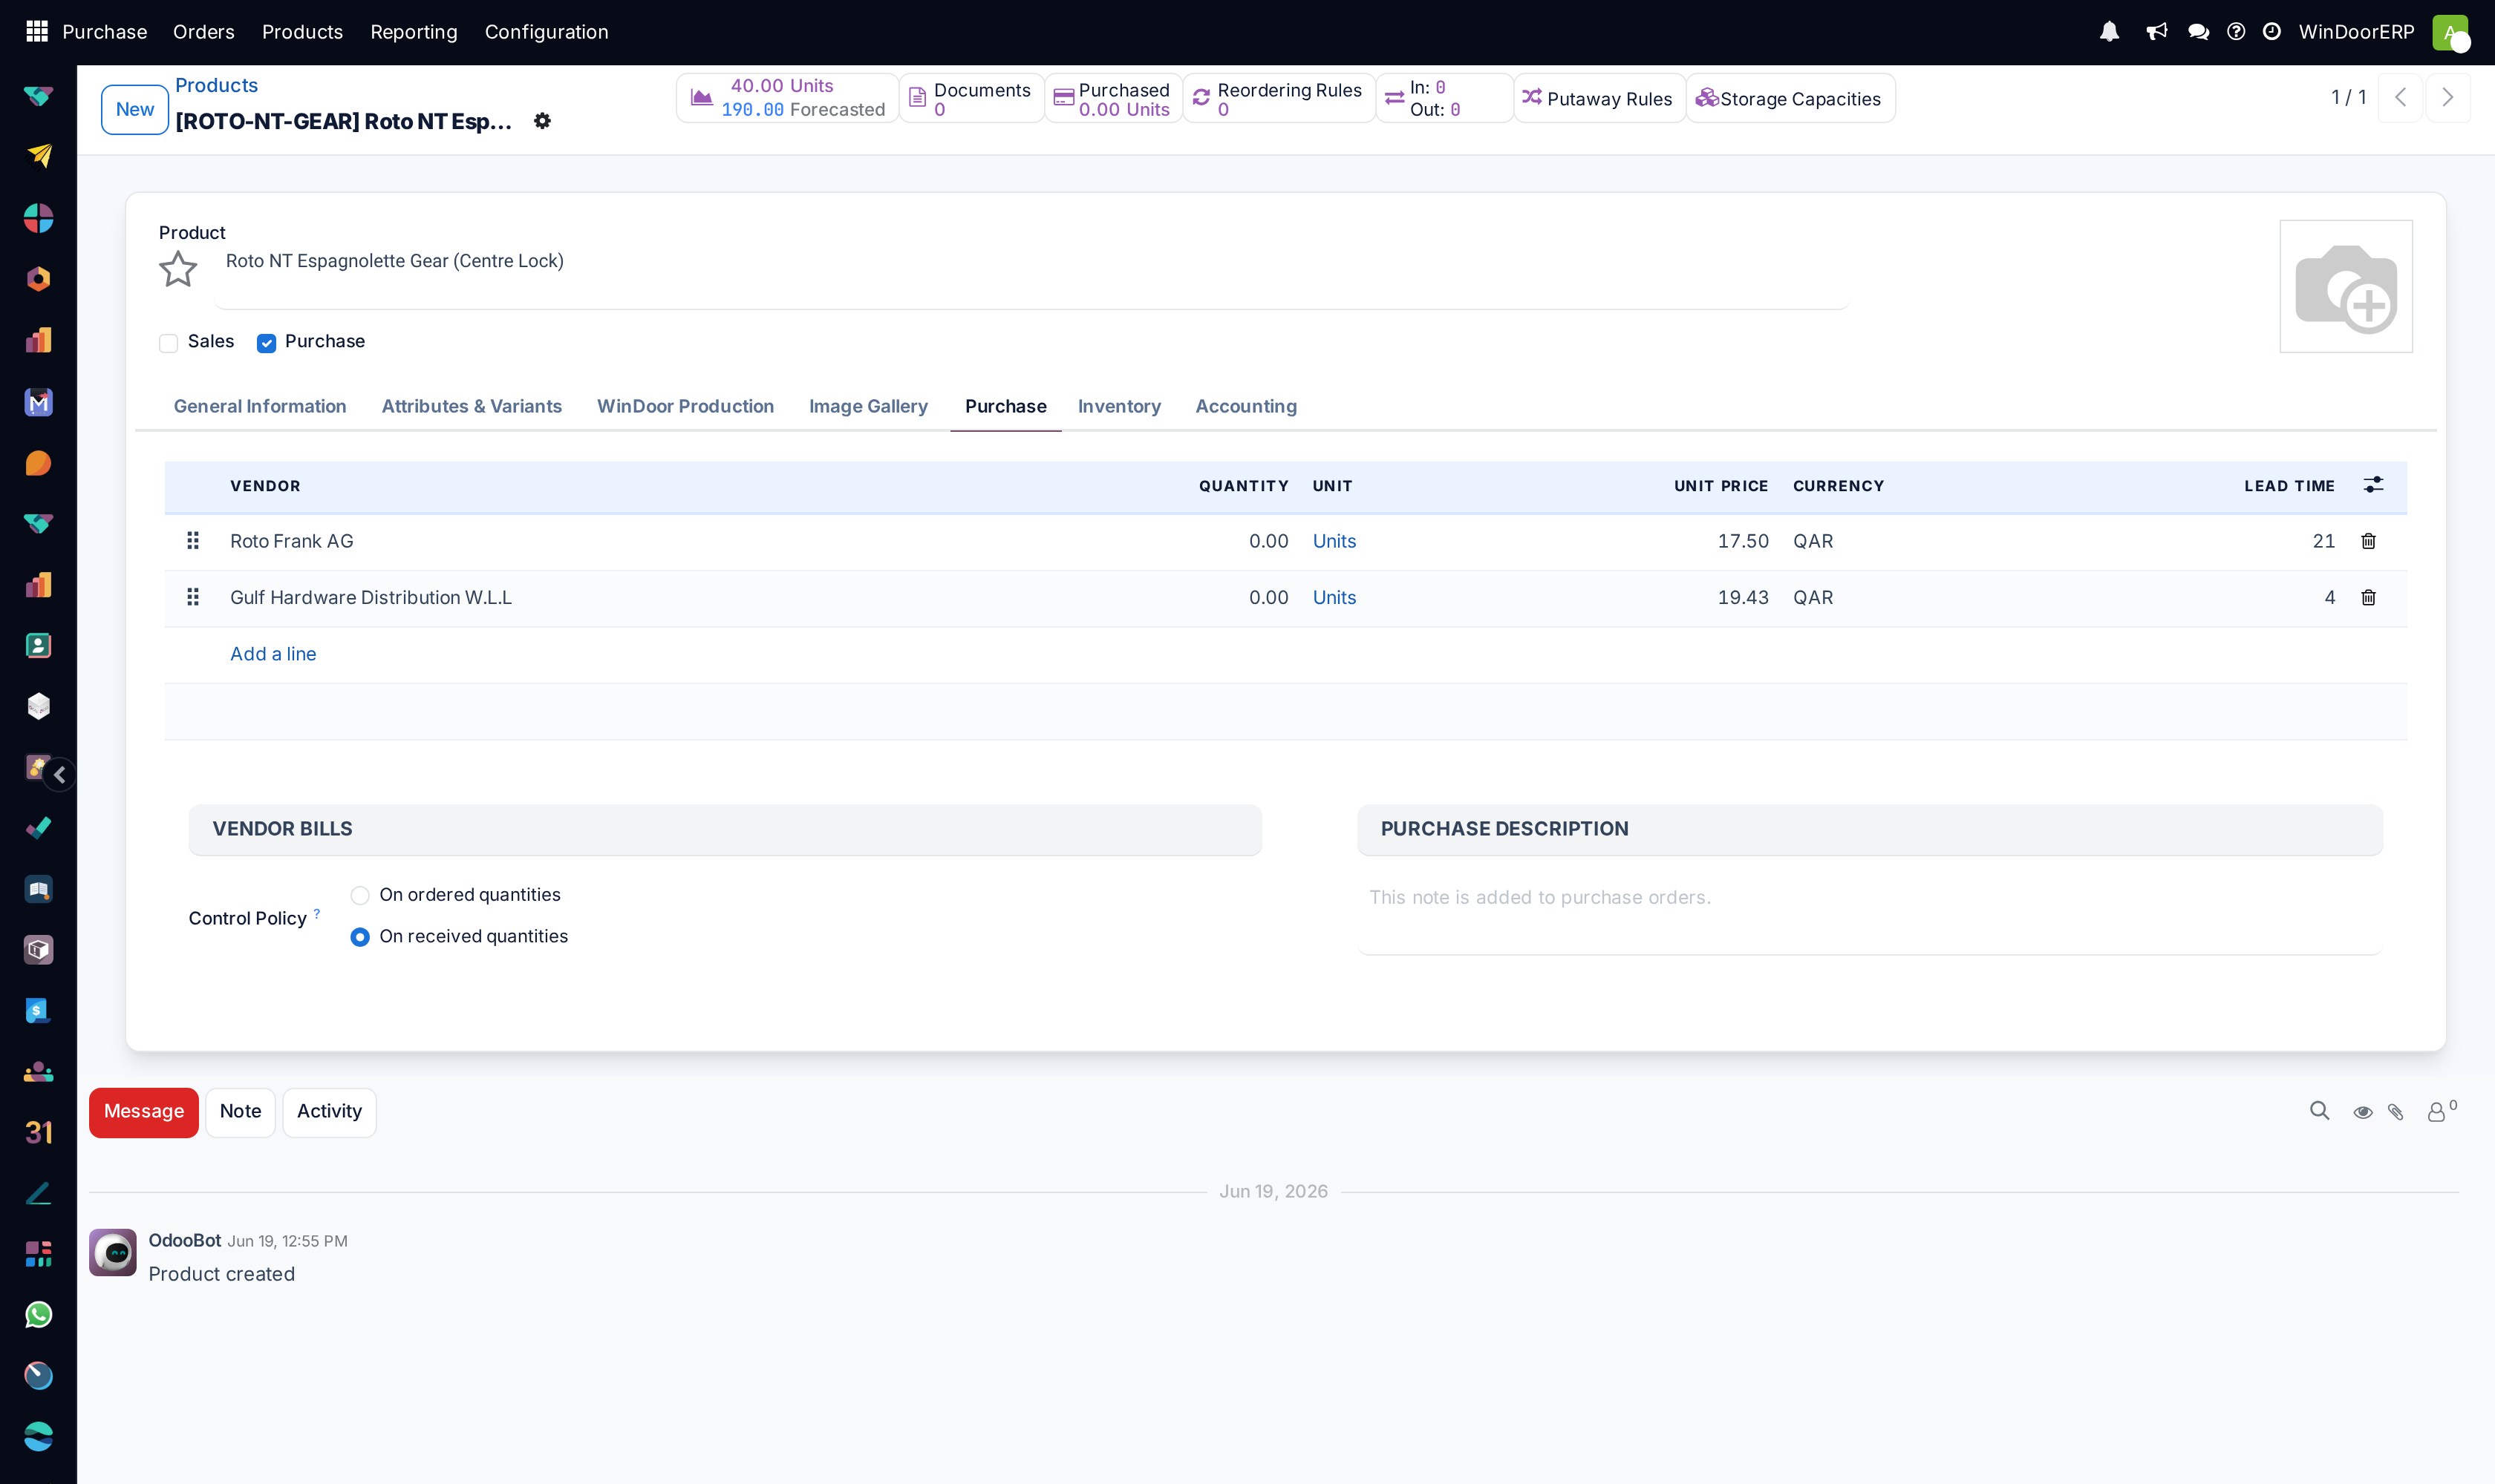
Task: Open the contacts app icon in sidebar
Action: tap(38, 645)
